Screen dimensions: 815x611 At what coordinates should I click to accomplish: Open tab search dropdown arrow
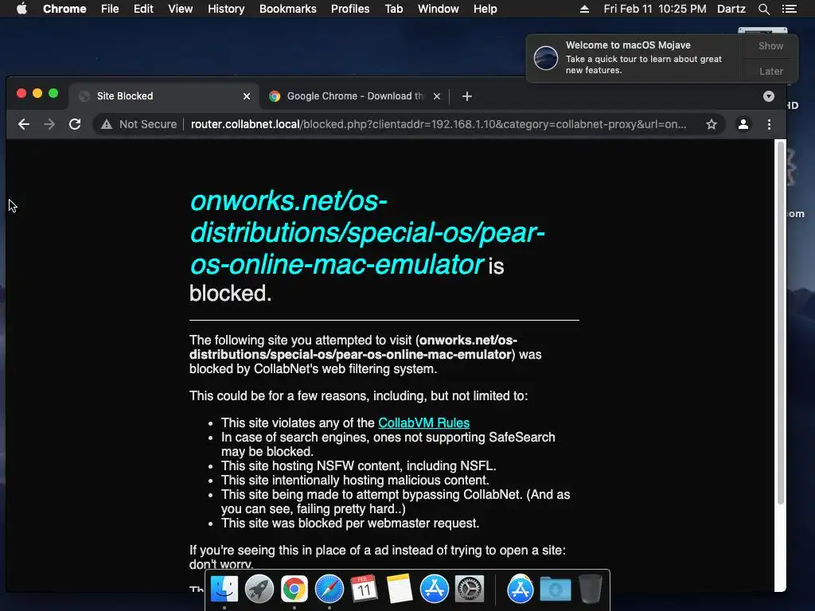point(769,96)
